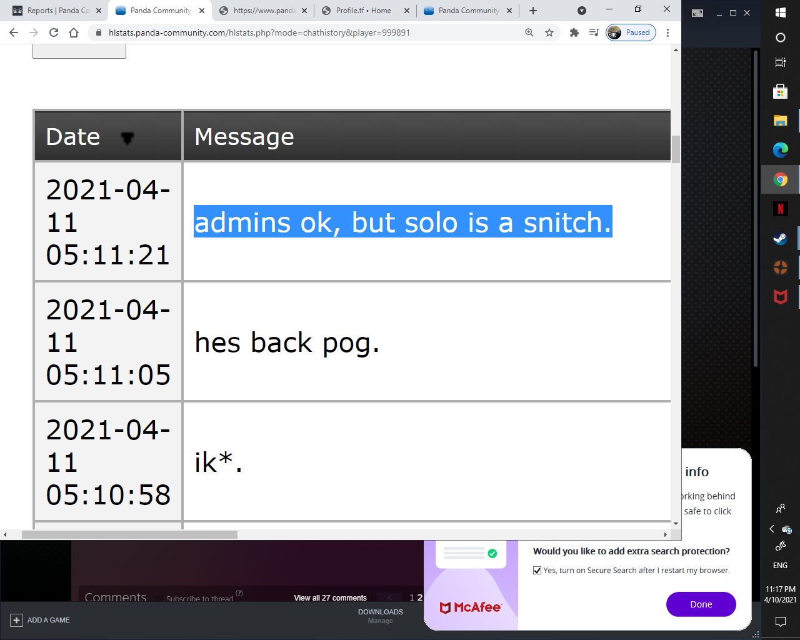Open Netflix from the taskbar
The height and width of the screenshot is (640, 800).
pos(780,209)
